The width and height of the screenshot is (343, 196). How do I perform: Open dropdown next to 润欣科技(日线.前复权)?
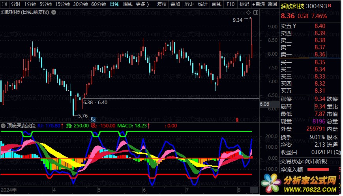54,12
